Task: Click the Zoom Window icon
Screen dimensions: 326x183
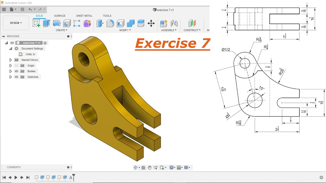Action: click(162, 167)
